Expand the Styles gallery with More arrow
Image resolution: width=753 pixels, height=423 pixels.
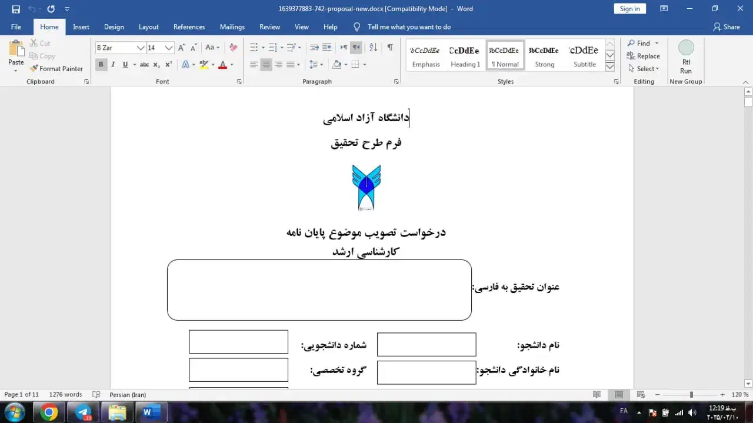[x=610, y=67]
